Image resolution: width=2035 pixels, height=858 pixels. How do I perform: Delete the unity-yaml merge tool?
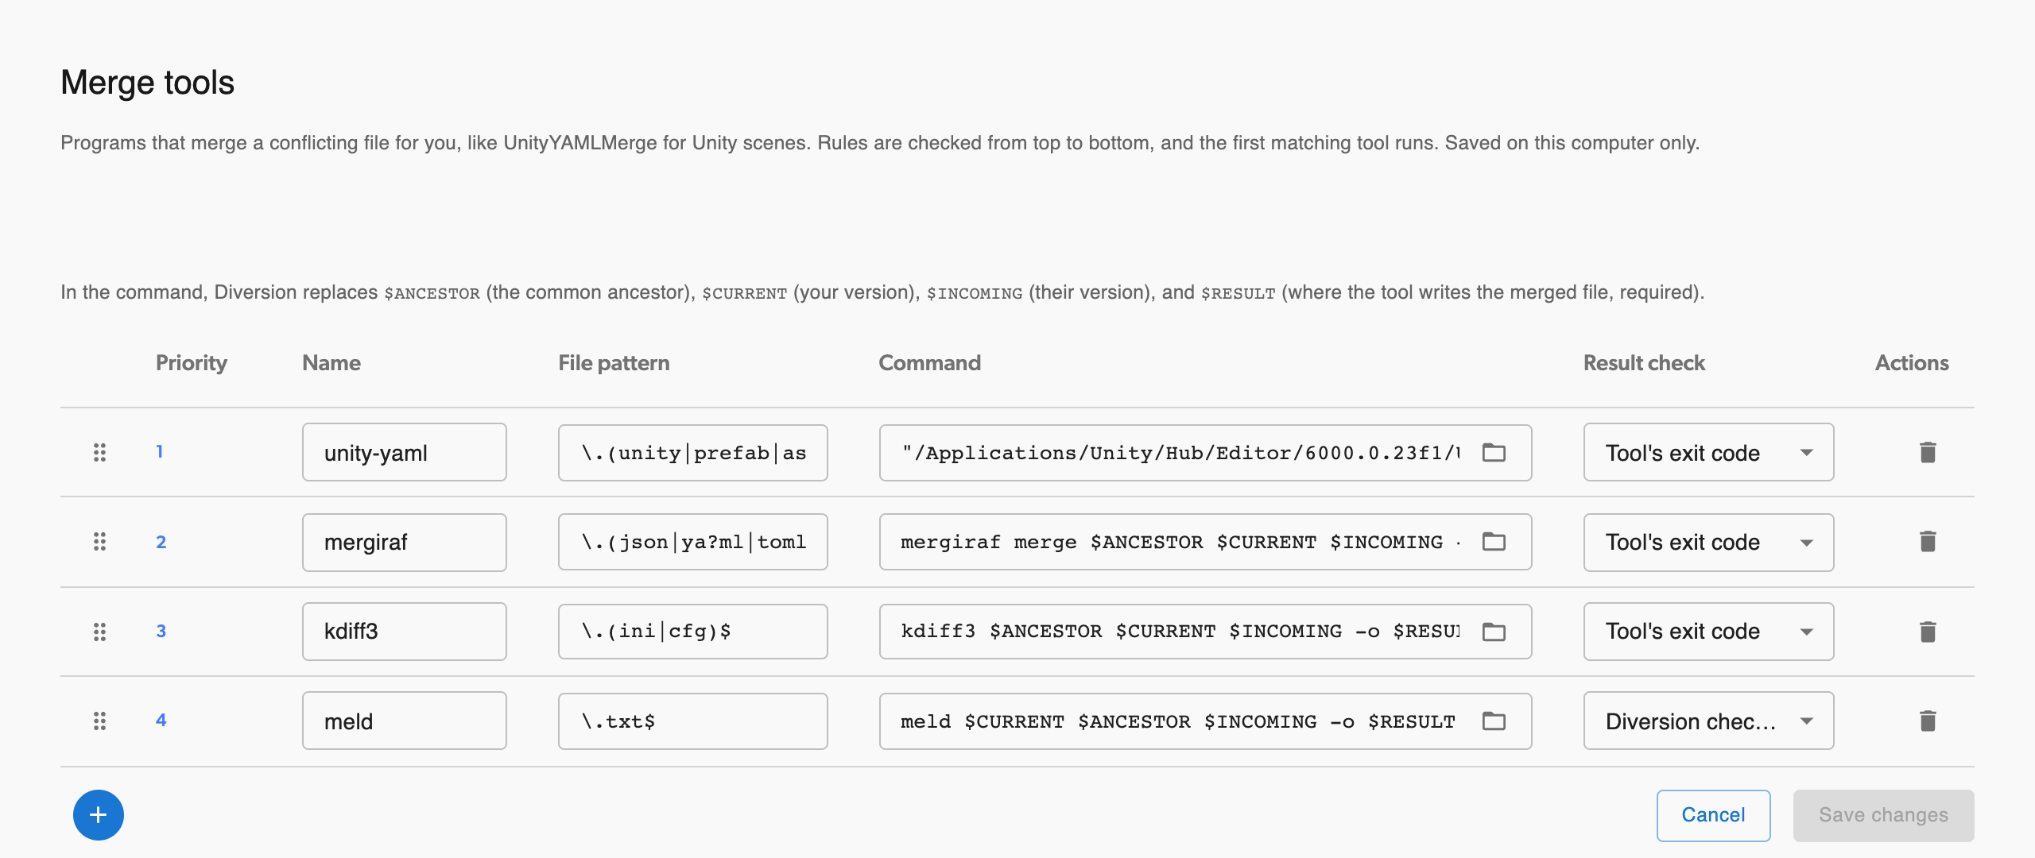(1928, 452)
